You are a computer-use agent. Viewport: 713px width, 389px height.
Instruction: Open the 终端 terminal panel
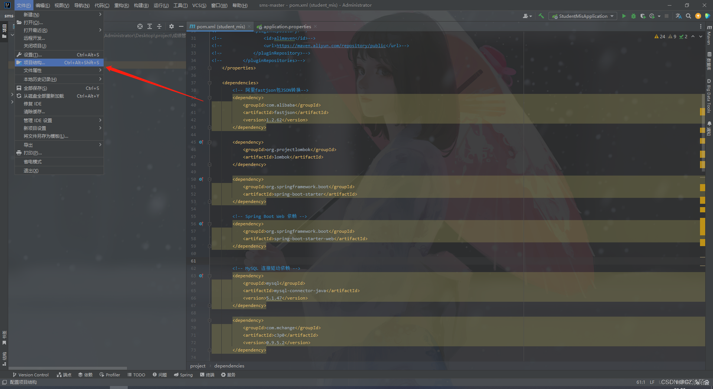pyautogui.click(x=208, y=375)
